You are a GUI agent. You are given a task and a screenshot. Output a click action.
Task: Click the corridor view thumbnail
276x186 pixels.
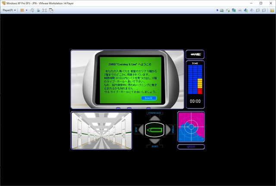(x=101, y=130)
